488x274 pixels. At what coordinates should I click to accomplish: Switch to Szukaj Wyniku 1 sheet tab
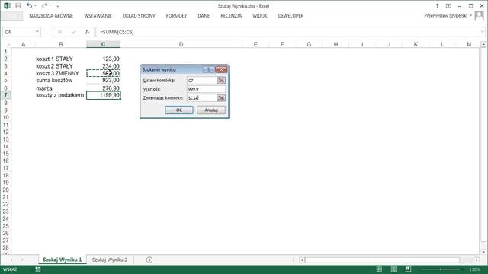pyautogui.click(x=63, y=260)
